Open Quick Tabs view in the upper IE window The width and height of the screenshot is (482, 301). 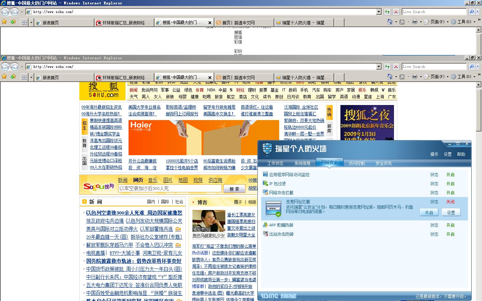tap(24, 22)
